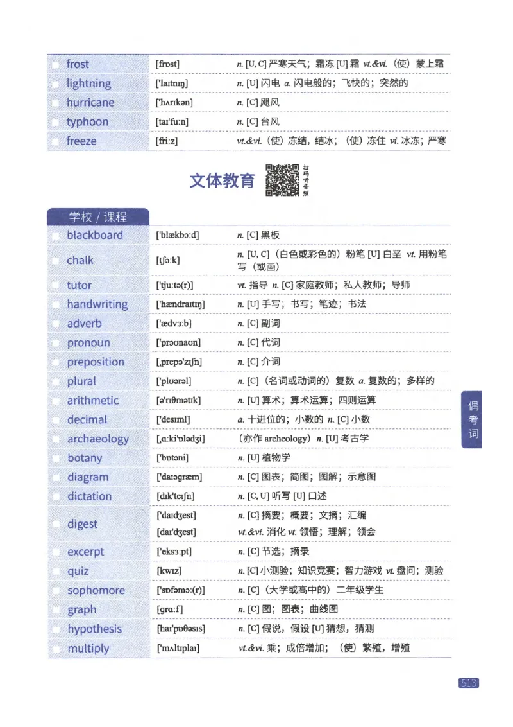Select the word freeze
The image size is (513, 727).
[x=83, y=141]
